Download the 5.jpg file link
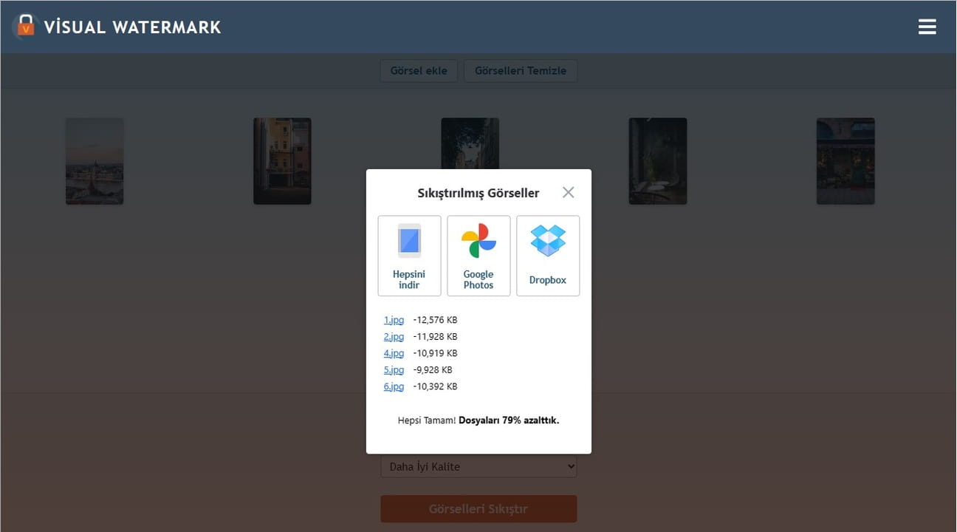This screenshot has height=532, width=957. 394,370
